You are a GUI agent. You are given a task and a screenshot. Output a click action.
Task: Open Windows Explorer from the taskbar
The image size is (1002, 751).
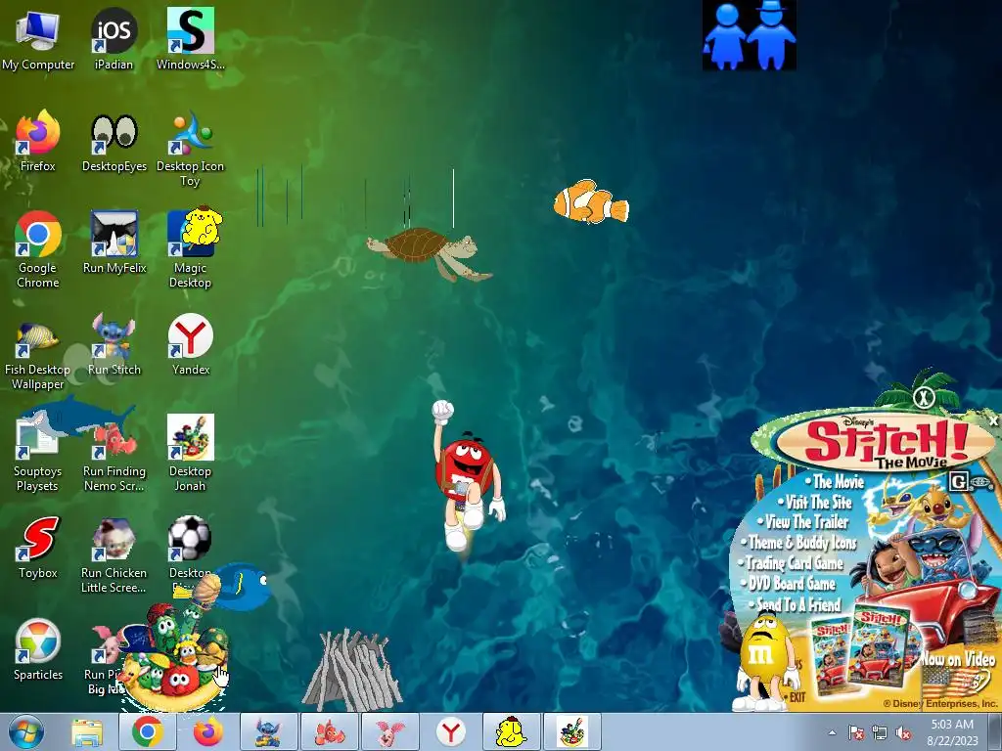tap(87, 731)
